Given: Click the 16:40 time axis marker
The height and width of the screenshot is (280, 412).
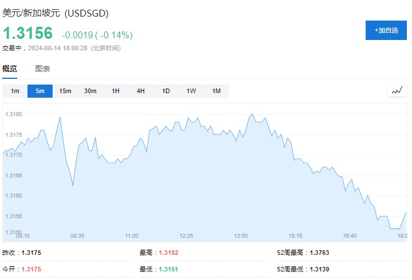Looking at the screenshot, I should (350, 235).
